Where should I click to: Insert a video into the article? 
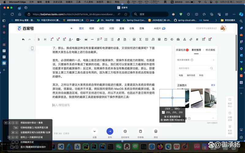pyautogui.click(x=147, y=39)
